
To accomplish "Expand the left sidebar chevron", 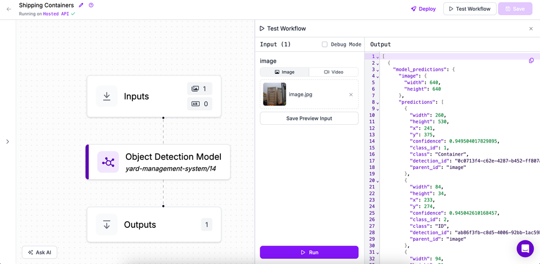I will click(8, 141).
